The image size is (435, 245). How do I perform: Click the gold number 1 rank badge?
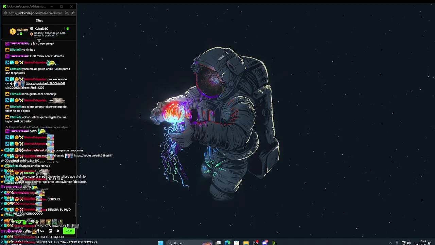coord(13,31)
